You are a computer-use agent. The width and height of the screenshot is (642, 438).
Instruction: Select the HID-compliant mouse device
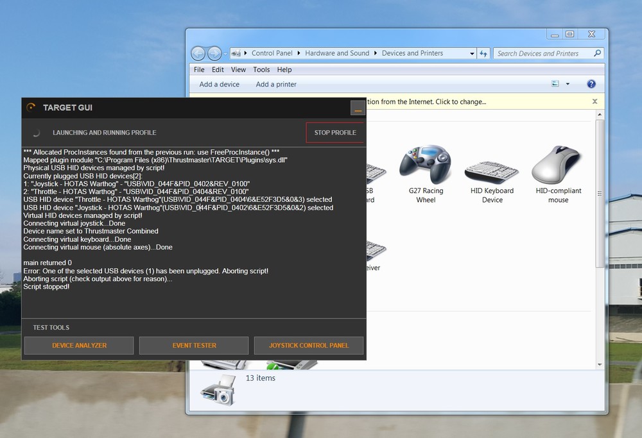[x=558, y=174]
